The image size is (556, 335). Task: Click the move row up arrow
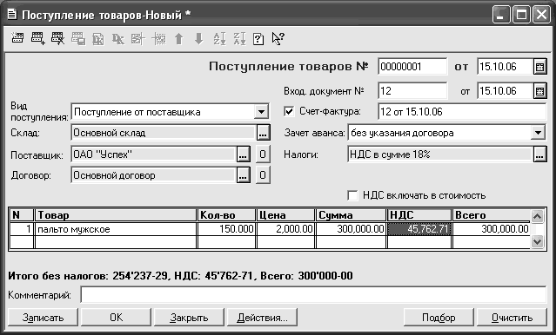[x=179, y=38]
